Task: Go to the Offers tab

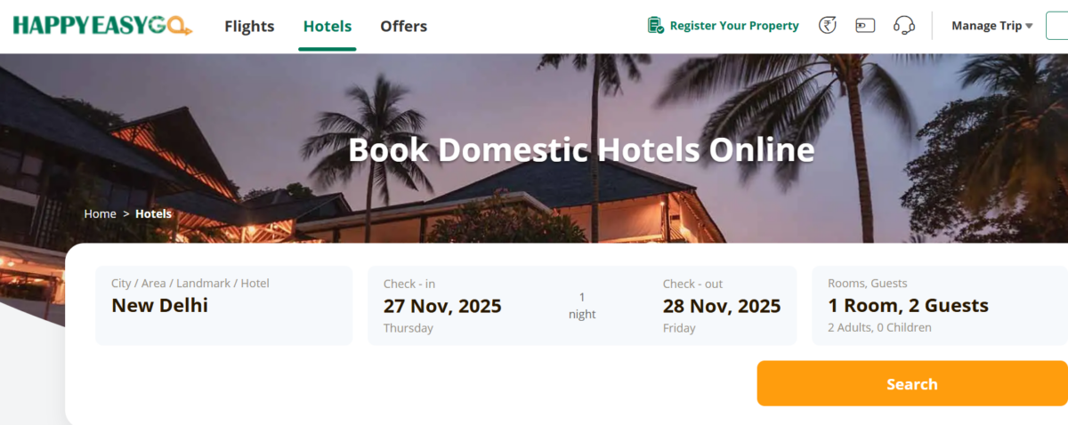Action: (x=403, y=27)
